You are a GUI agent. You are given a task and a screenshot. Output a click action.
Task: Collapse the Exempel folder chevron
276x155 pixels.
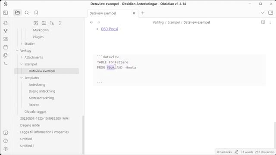click(x=22, y=64)
